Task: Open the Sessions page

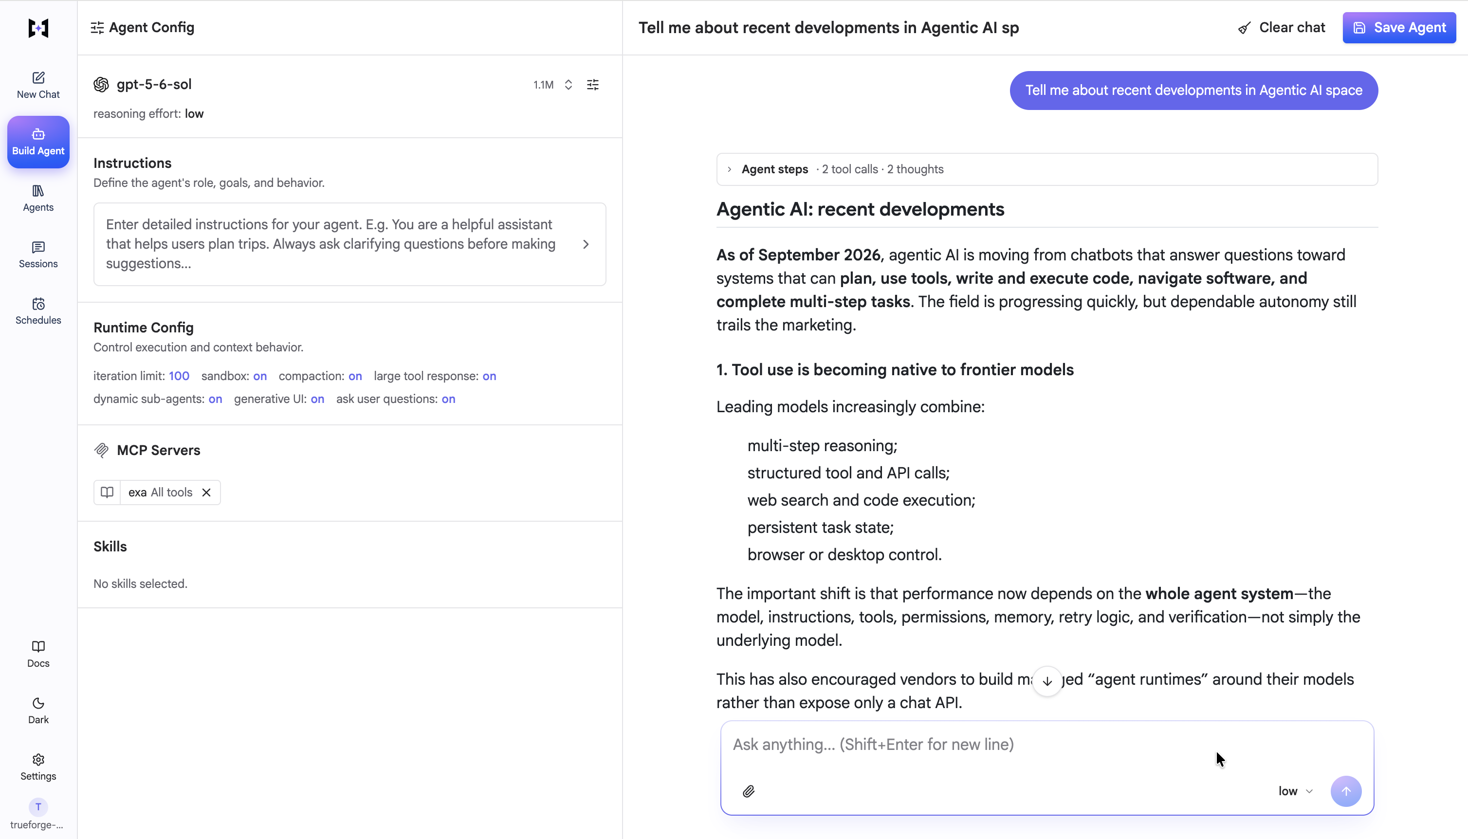Action: point(38,255)
